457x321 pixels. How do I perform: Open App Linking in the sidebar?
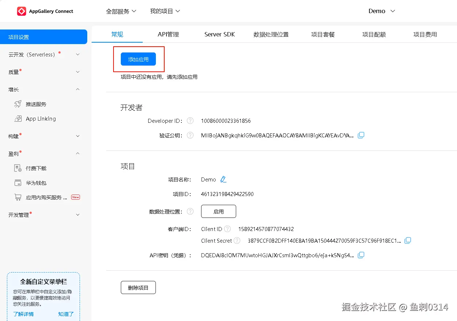click(41, 119)
